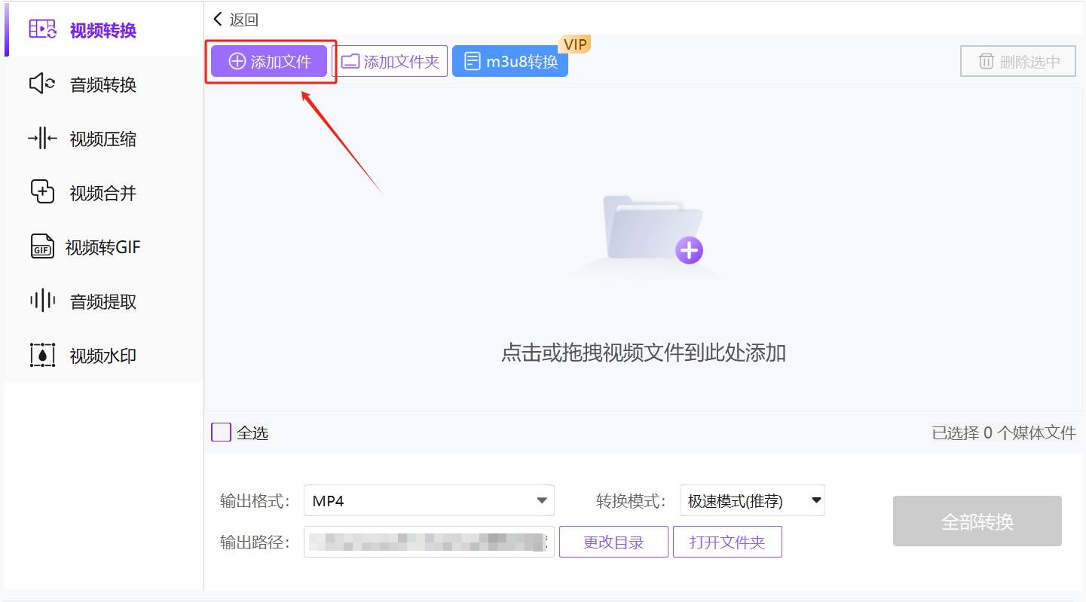Open audio conversion via speaker icon
Viewport: 1086px width, 602px height.
click(42, 84)
